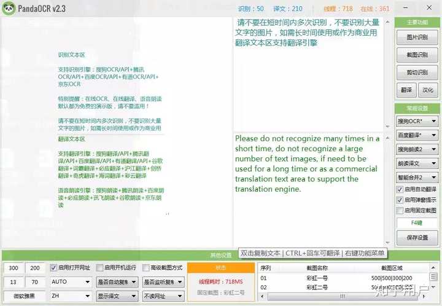Click inside the recognized Chinese text area
Screen dimensions: 442x306
click(x=309, y=74)
